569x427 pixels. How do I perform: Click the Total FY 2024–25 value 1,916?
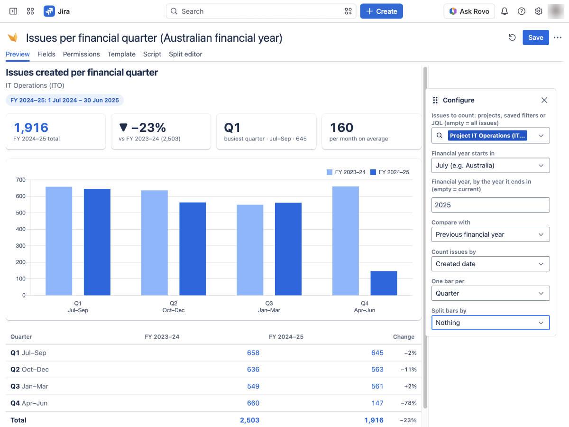[x=374, y=420]
